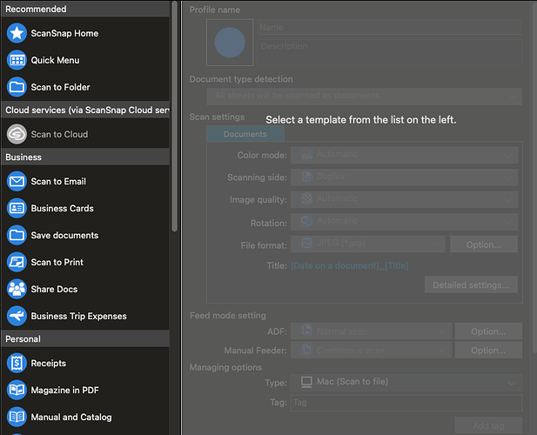
Task: Click the Quick Menu template label
Action: (55, 60)
